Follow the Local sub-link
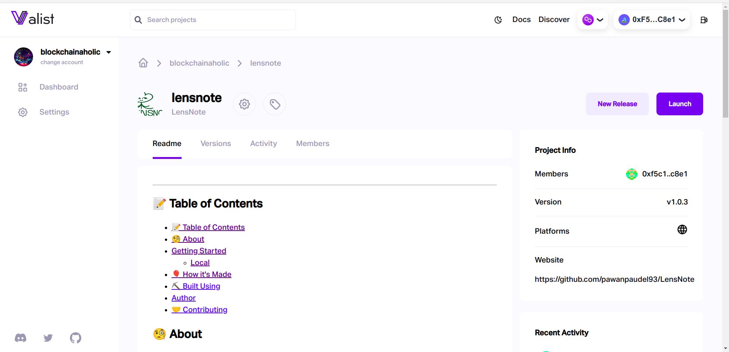The width and height of the screenshot is (729, 352). pos(200,262)
